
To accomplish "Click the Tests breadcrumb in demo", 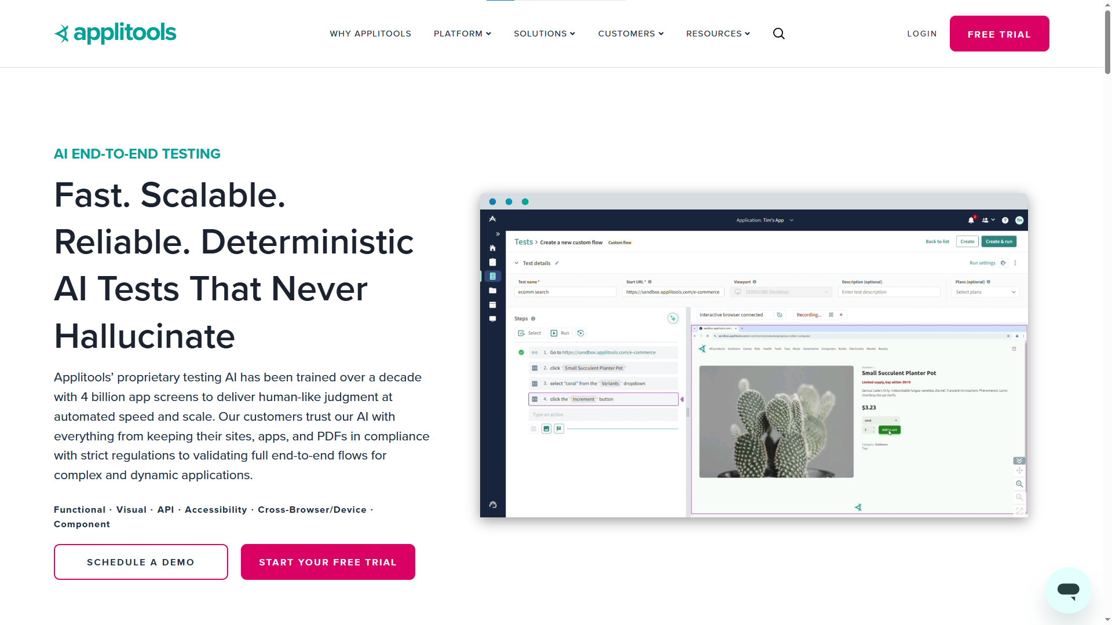I will [524, 242].
